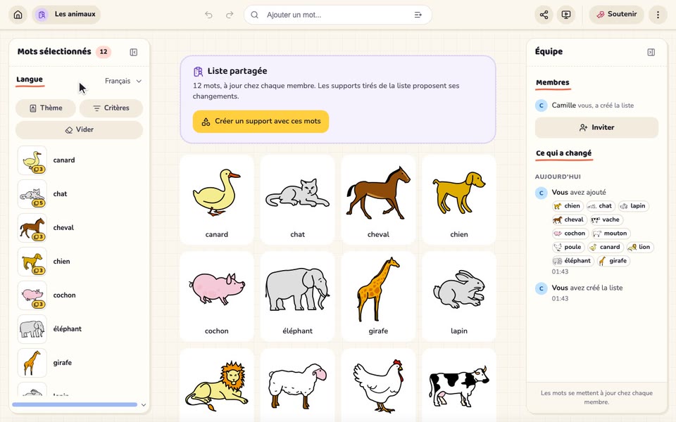Click the Vider button
Screen dimensions: 676x422
tap(80, 129)
